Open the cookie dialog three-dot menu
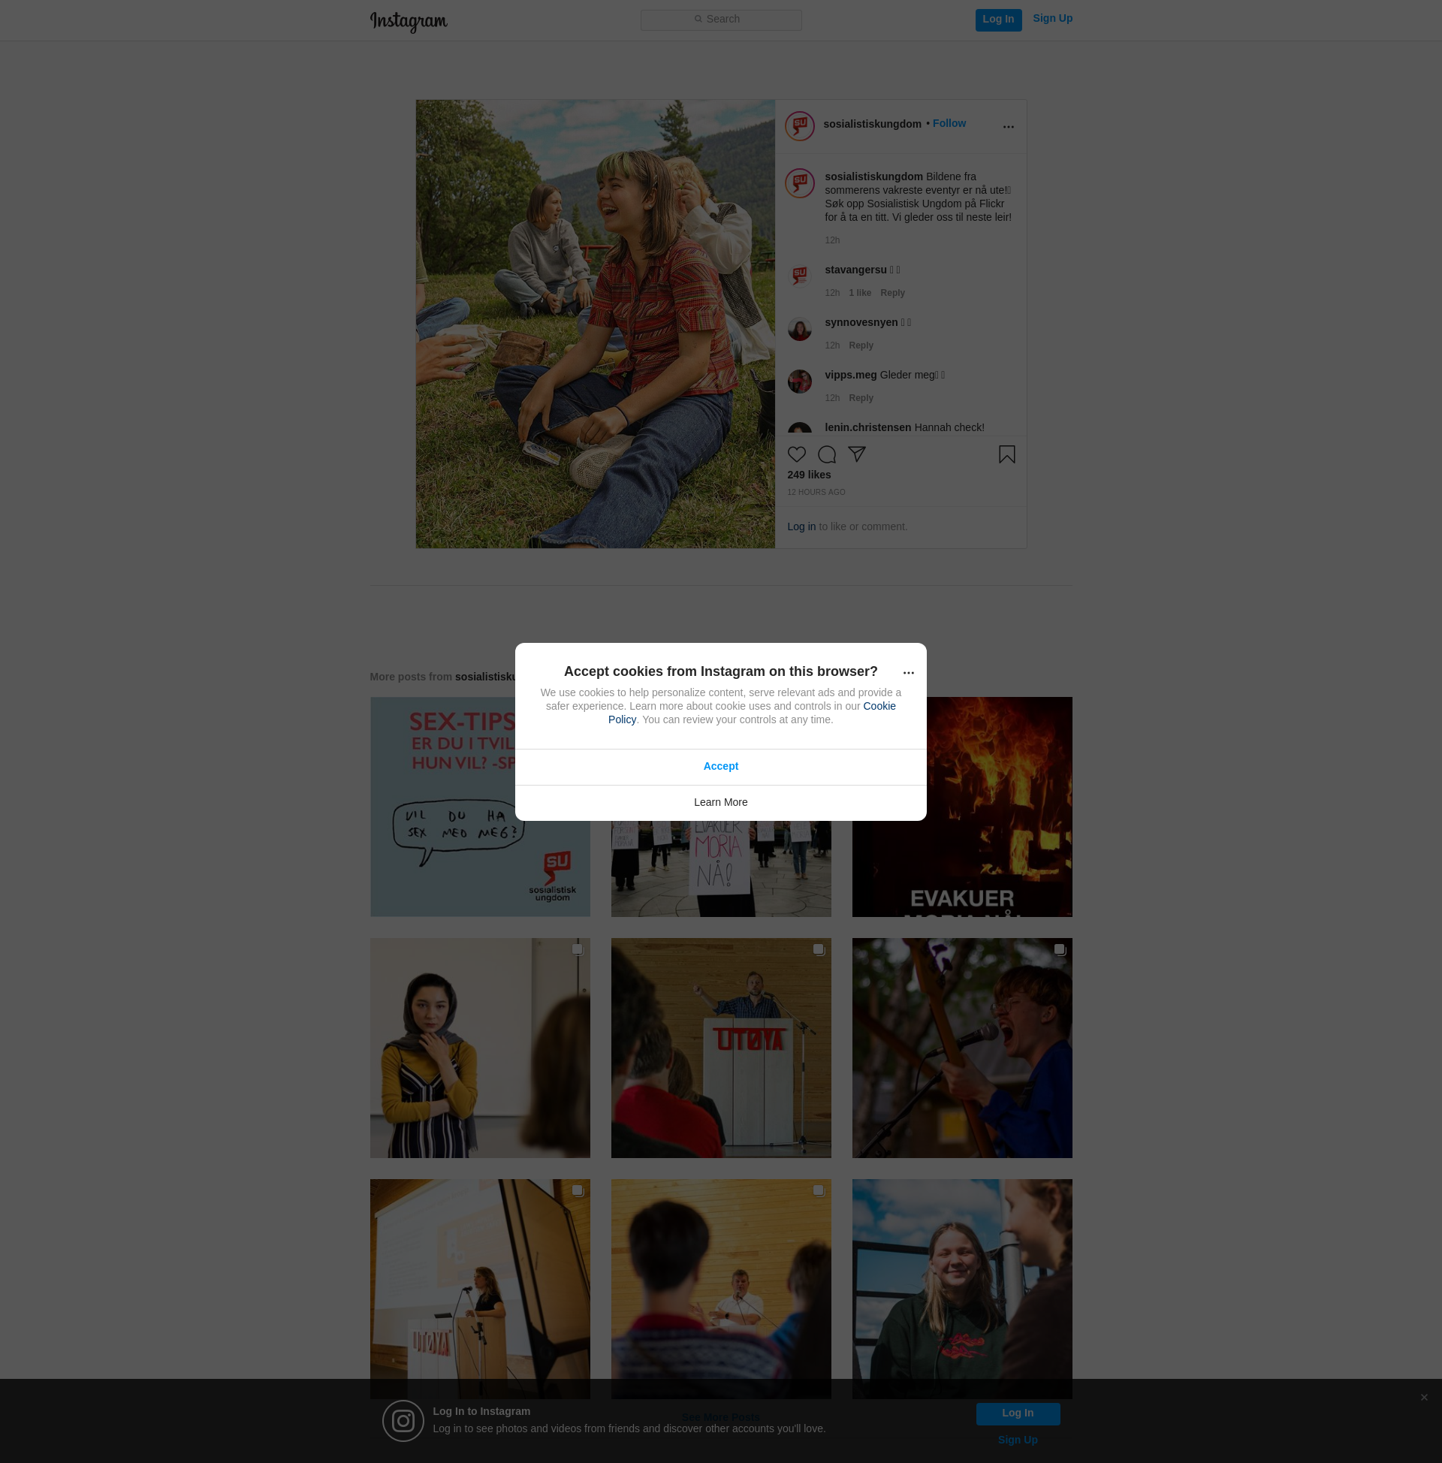1442x1463 pixels. pyautogui.click(x=908, y=672)
